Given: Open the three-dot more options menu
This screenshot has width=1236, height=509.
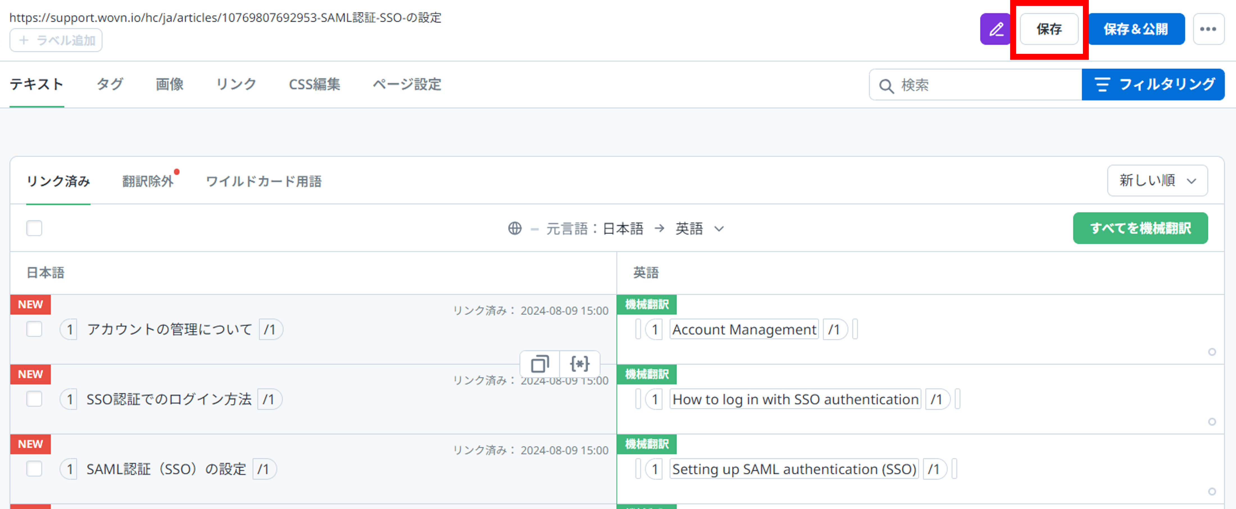Looking at the screenshot, I should pos(1208,29).
